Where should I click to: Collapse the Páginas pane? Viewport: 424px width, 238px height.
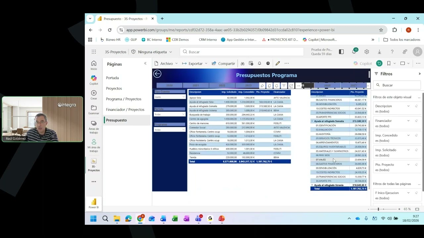tap(145, 63)
